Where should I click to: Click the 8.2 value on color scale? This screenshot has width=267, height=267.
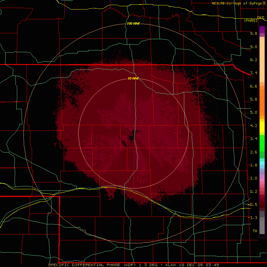[x=254, y=60]
